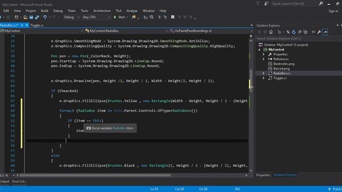This screenshot has width=342, height=192.
Task: Switch to the Properties panel tab
Action: coord(263,175)
